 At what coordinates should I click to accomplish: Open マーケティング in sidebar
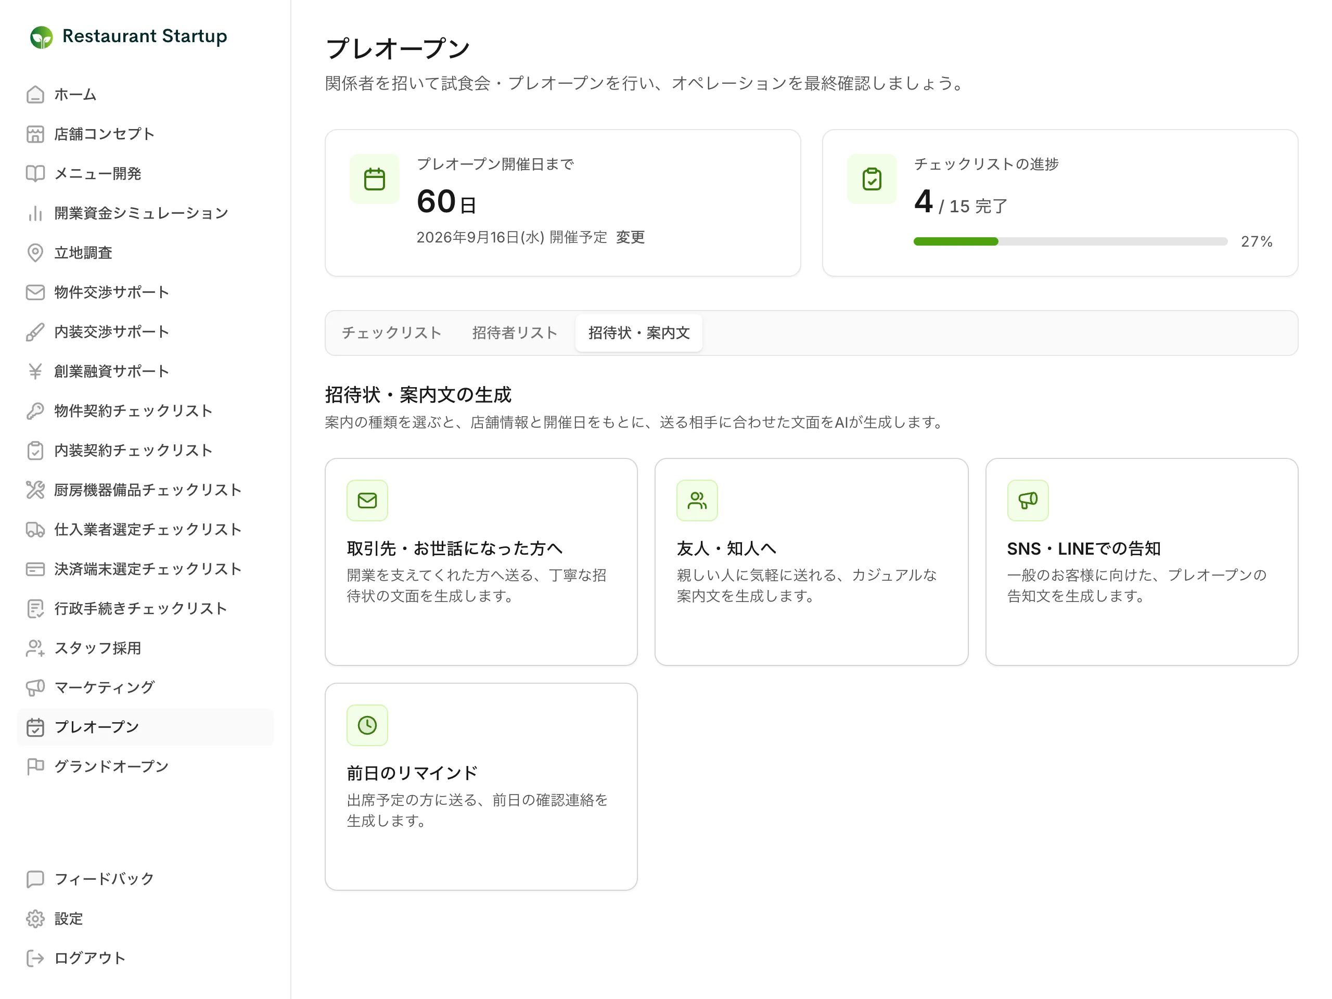pos(145,688)
